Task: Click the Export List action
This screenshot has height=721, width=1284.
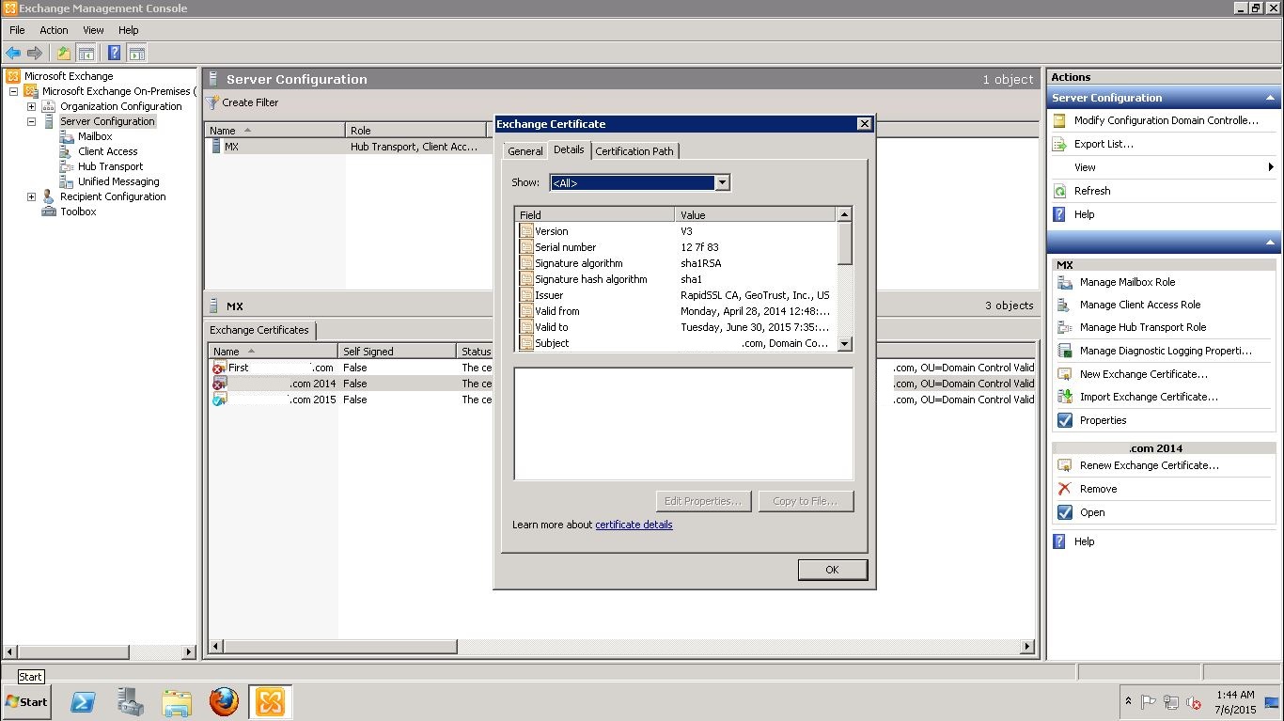Action: click(1104, 144)
